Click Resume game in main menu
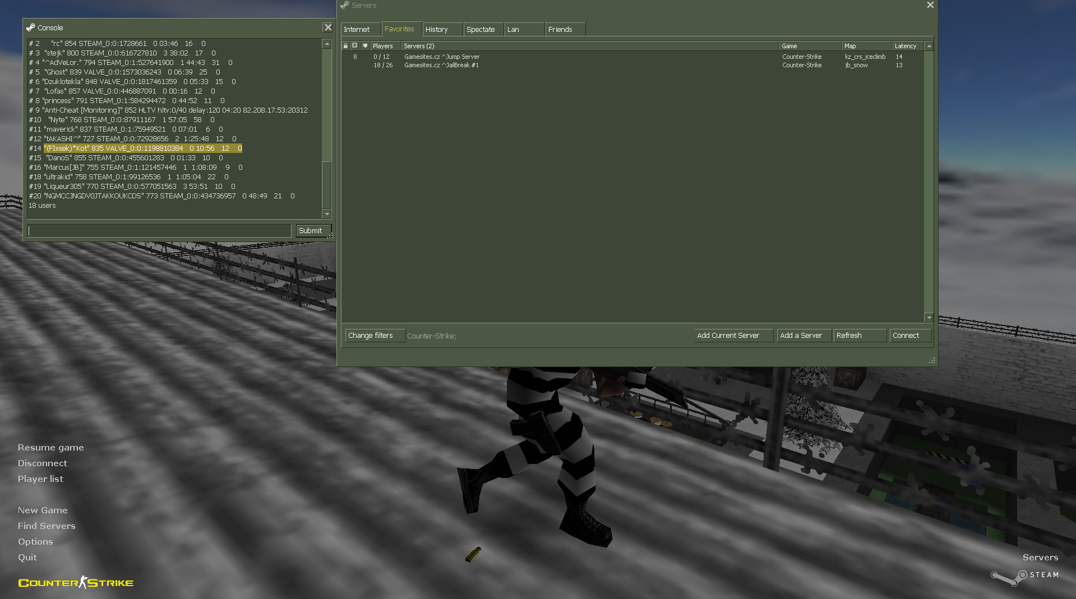1076x599 pixels. point(50,447)
